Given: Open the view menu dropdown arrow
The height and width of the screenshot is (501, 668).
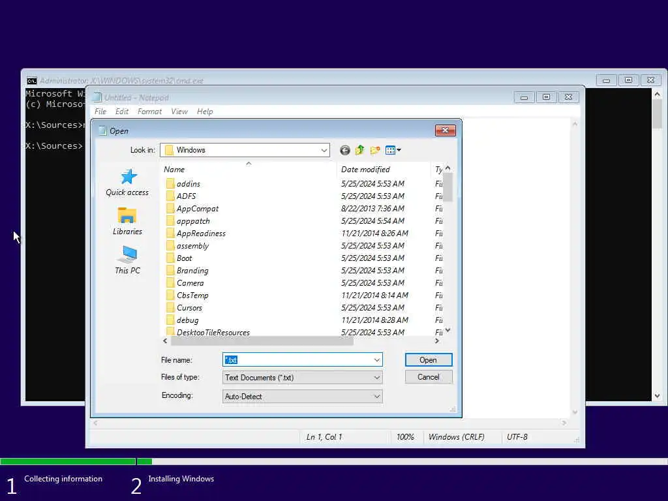Looking at the screenshot, I should [399, 150].
